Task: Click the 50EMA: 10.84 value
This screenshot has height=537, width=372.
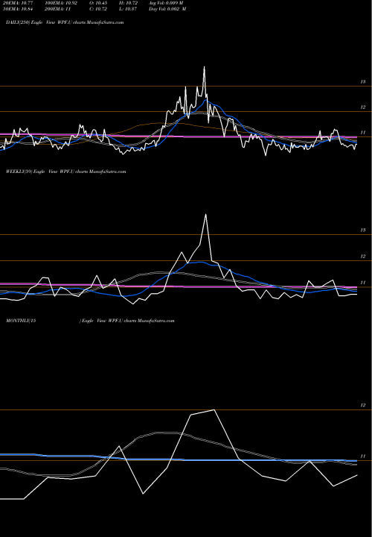Action: pos(16,9)
